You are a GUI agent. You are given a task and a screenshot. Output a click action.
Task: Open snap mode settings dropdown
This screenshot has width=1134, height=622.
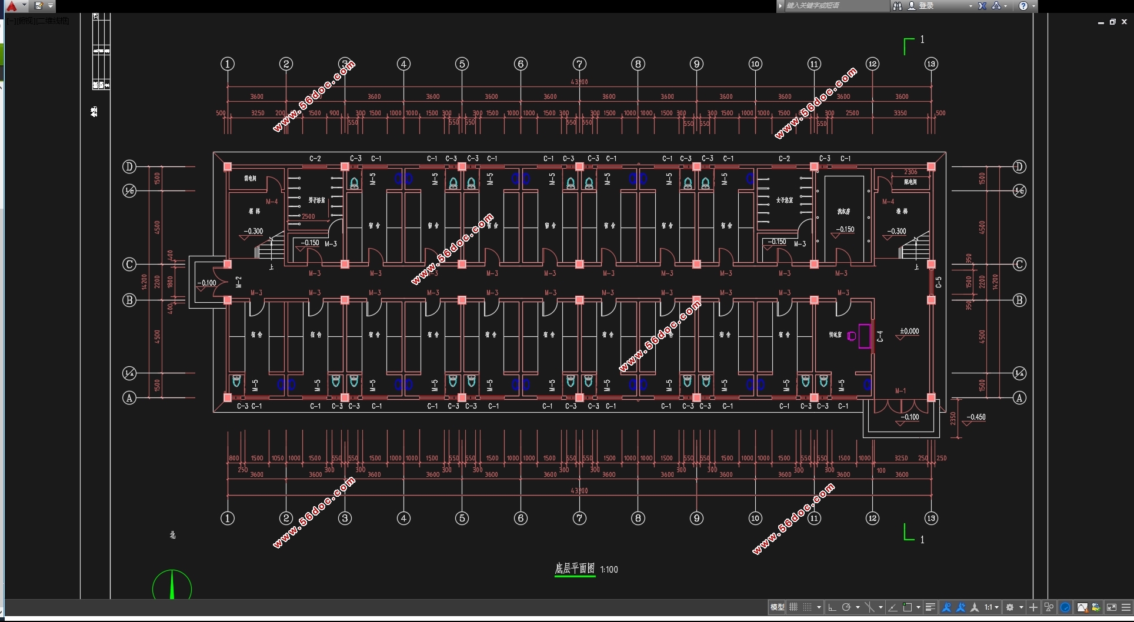point(819,607)
